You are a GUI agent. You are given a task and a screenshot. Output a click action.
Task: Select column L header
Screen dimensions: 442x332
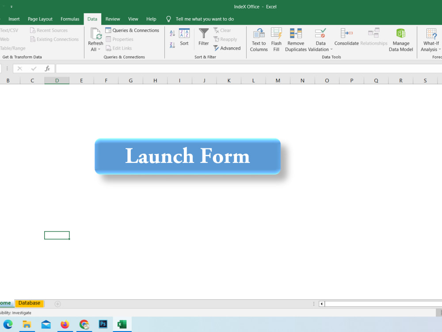tap(253, 81)
